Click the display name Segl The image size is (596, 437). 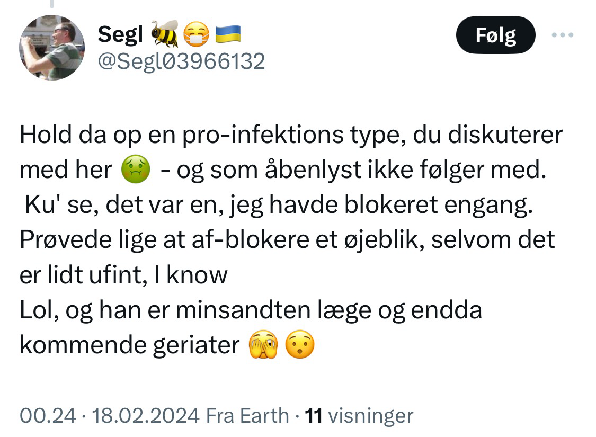[x=120, y=34]
